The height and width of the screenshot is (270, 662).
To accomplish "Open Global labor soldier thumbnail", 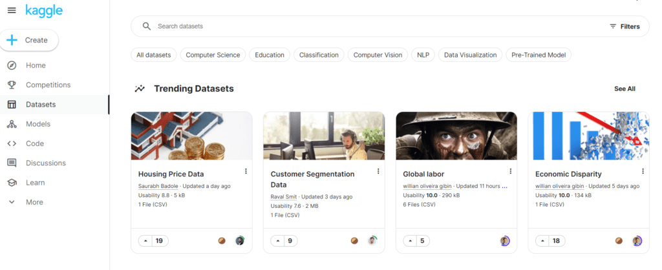I will 456,136.
